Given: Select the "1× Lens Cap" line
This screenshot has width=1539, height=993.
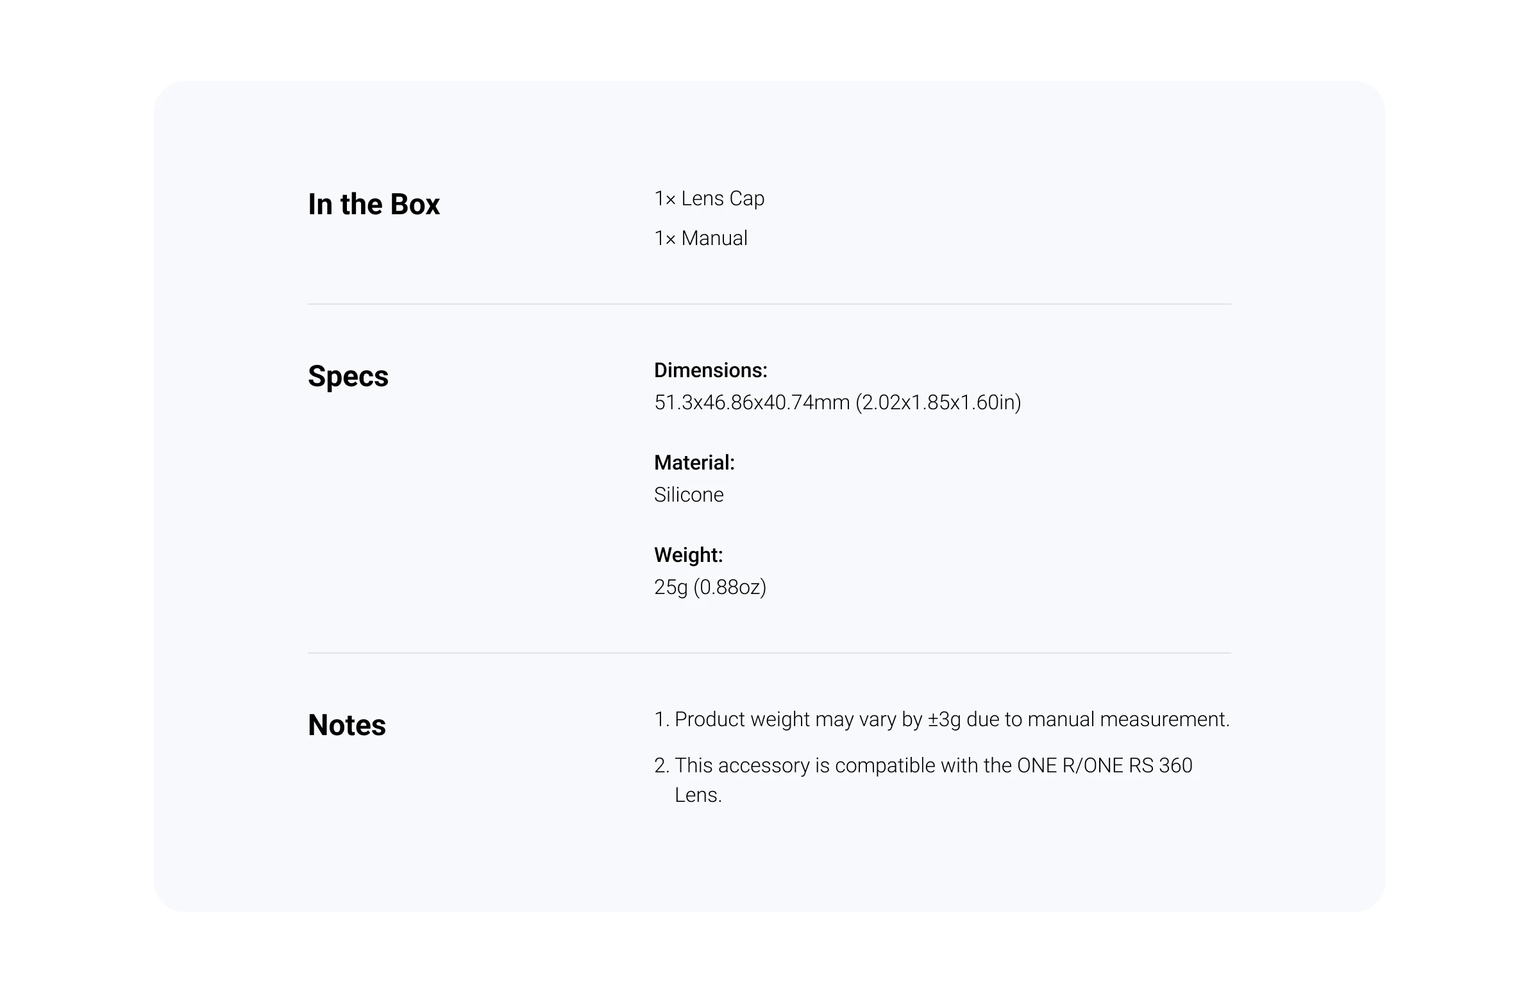Looking at the screenshot, I should [x=709, y=199].
